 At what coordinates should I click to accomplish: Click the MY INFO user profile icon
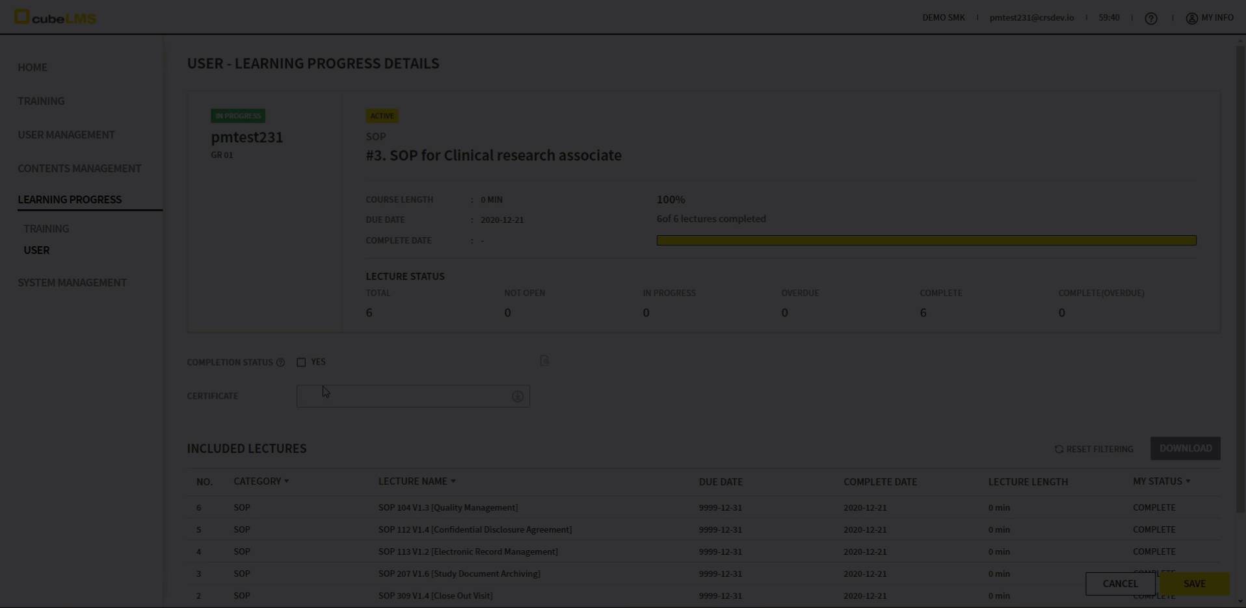click(1191, 18)
